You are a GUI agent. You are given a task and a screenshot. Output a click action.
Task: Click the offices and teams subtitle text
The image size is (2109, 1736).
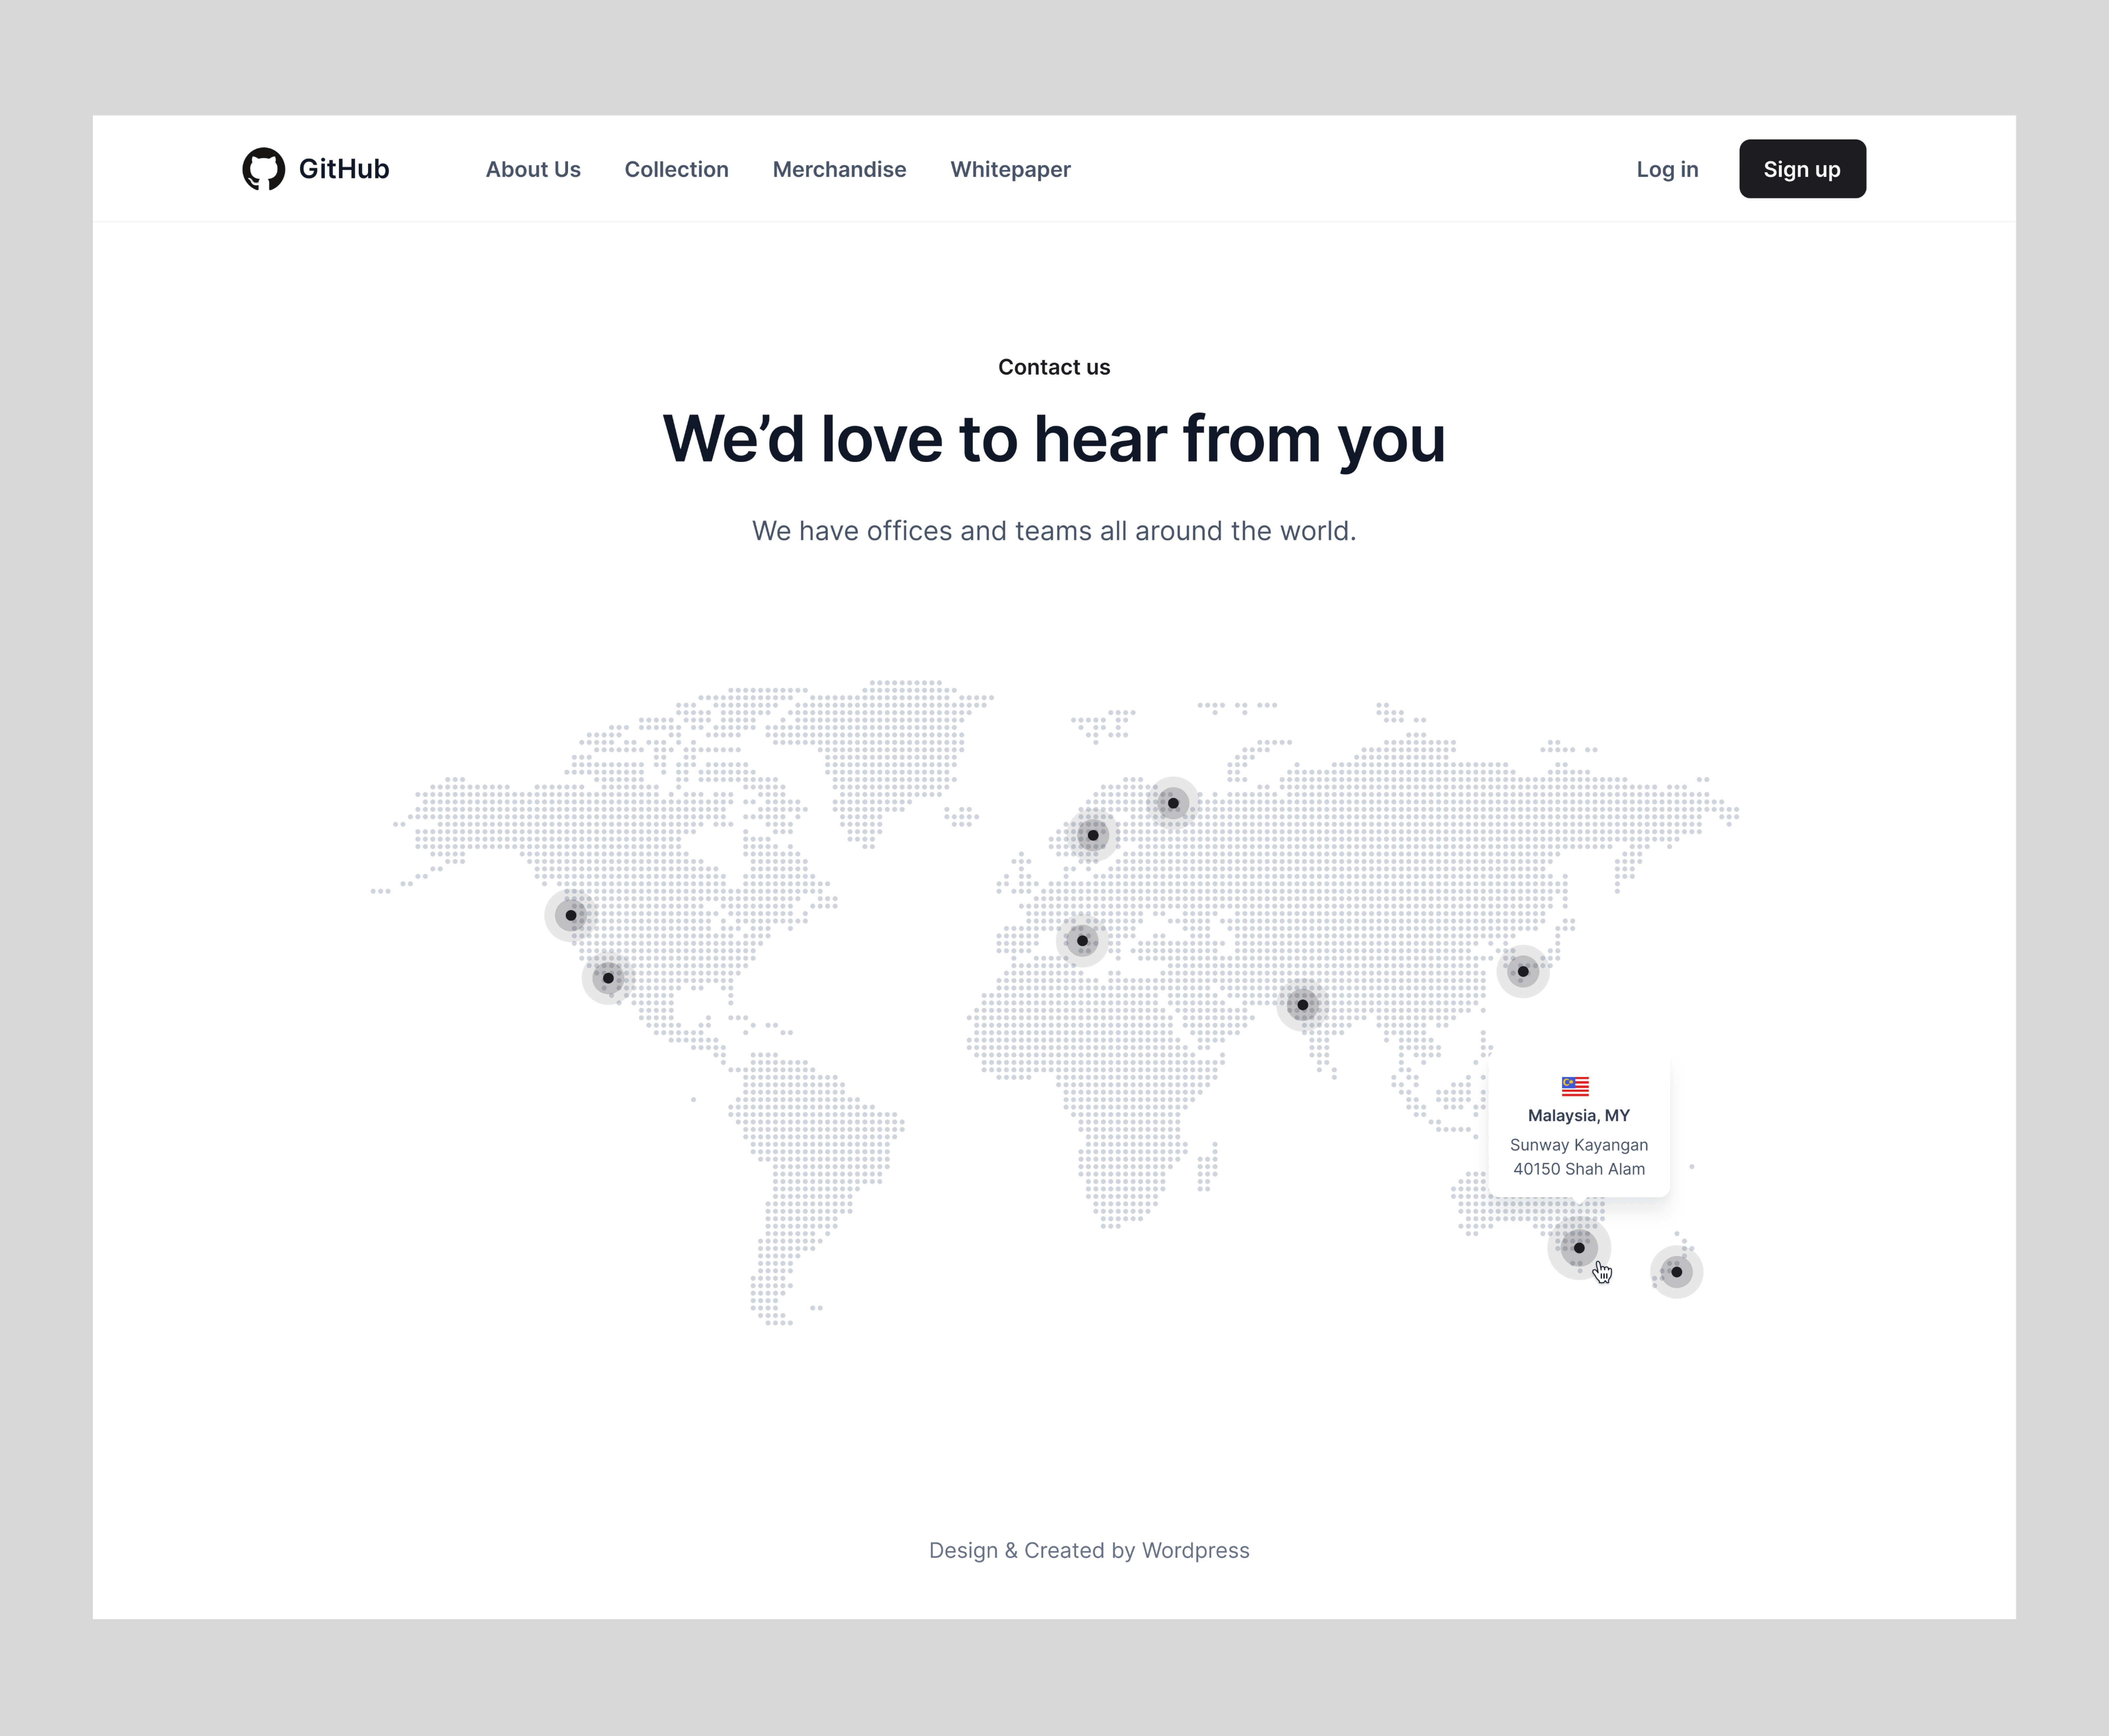click(1054, 531)
